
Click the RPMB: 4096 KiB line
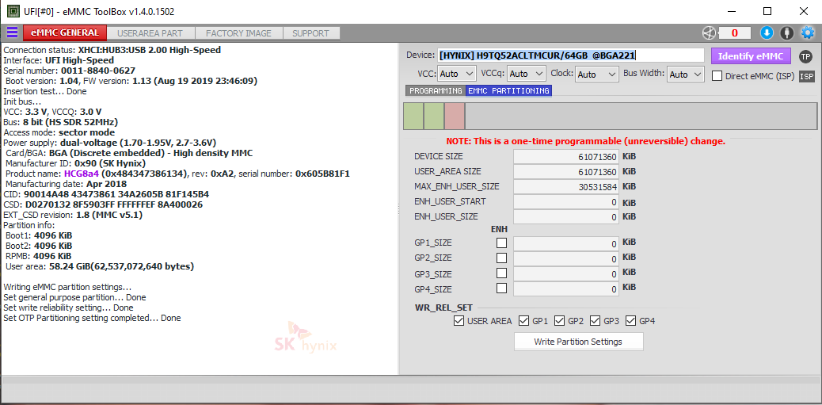coord(38,256)
